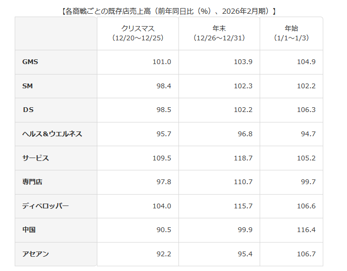Screen dimensions: 347x271
Task: Select the アセアン row label
Action: pos(36,254)
